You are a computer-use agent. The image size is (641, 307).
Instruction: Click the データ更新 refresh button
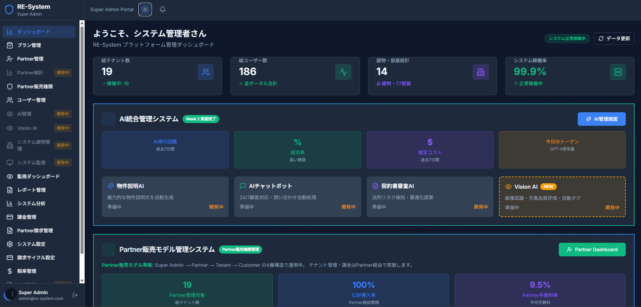(614, 39)
